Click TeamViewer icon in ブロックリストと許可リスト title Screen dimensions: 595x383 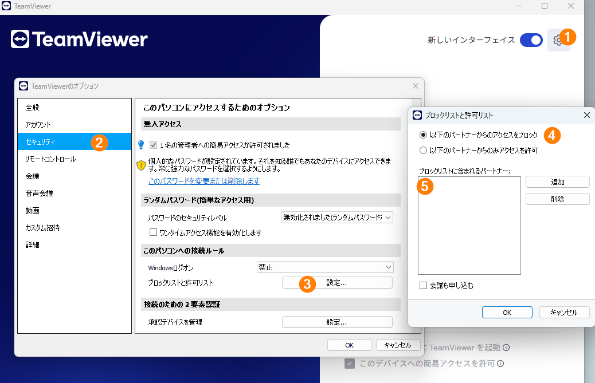(x=417, y=115)
